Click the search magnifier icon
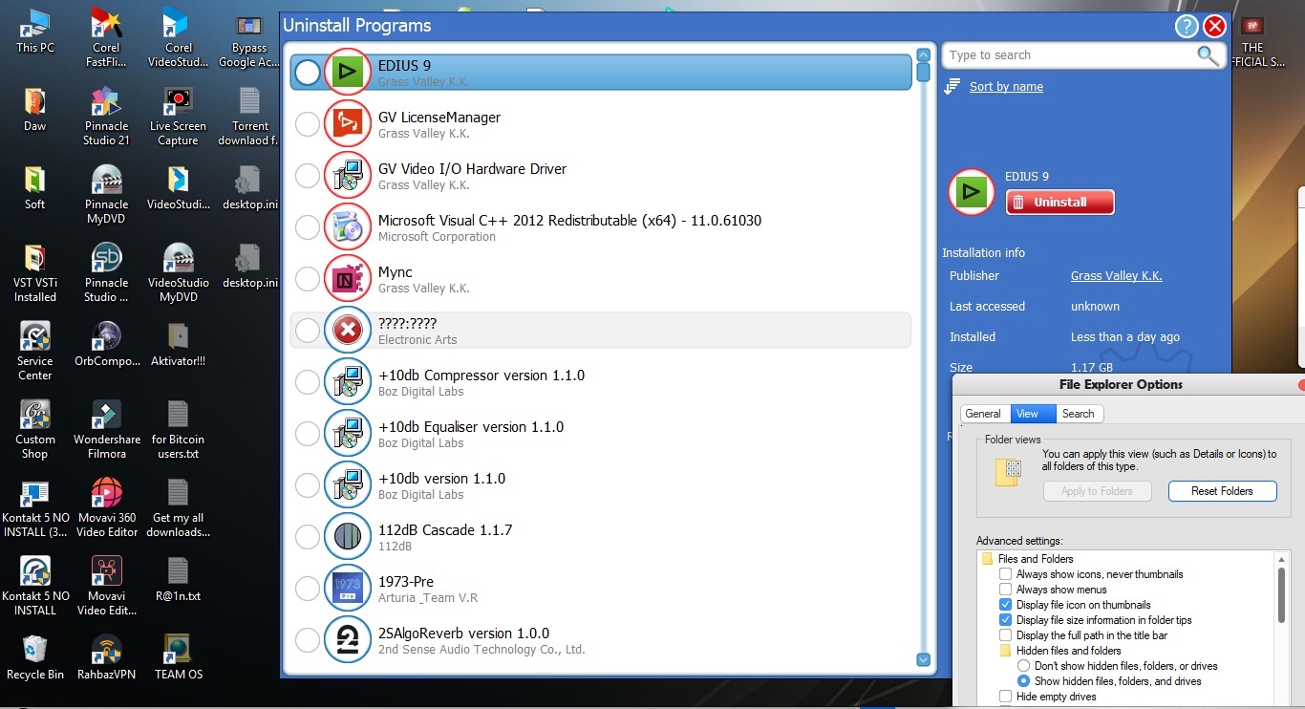Viewport: 1305px width, 709px height. click(1208, 55)
